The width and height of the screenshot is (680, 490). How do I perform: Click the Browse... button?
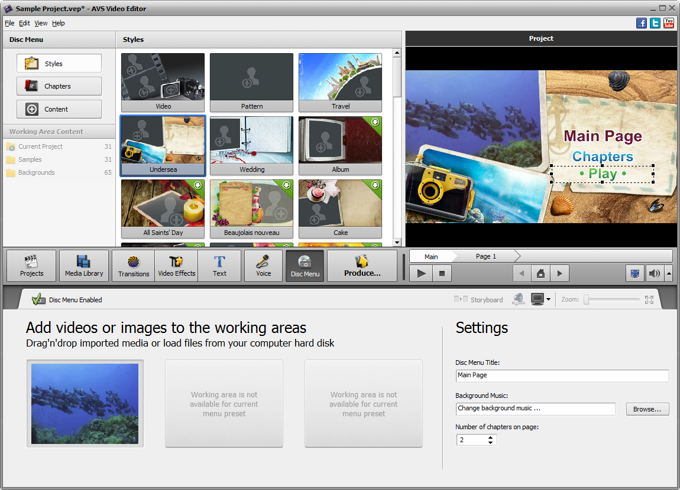pyautogui.click(x=647, y=409)
